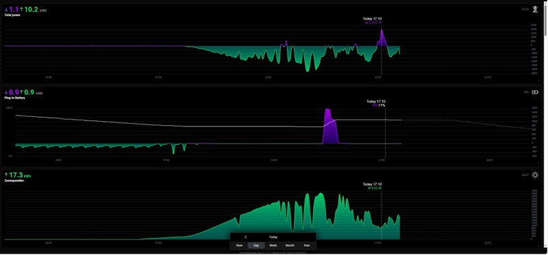Image resolution: width=548 pixels, height=255 pixels.
Task: Select the Now time range
Action: (239, 245)
